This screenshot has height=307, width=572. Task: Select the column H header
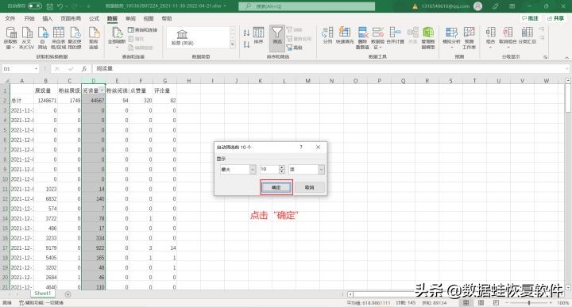click(x=188, y=81)
